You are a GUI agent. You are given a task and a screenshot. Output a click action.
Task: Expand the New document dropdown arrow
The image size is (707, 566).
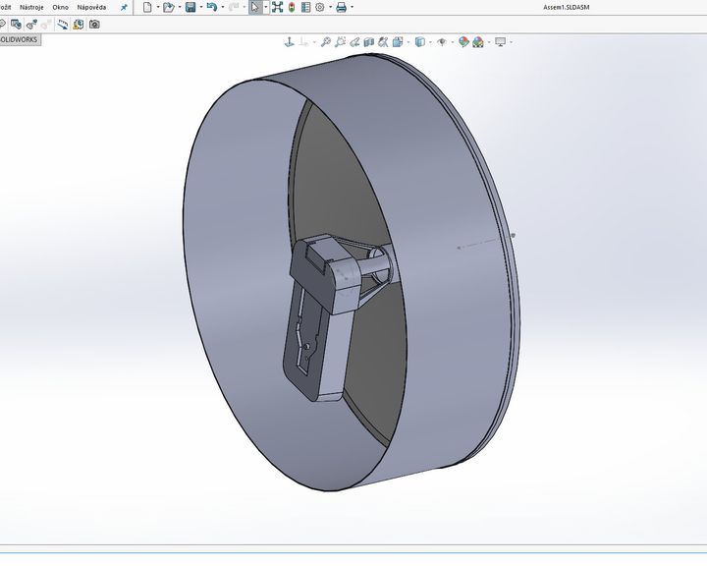tap(158, 7)
